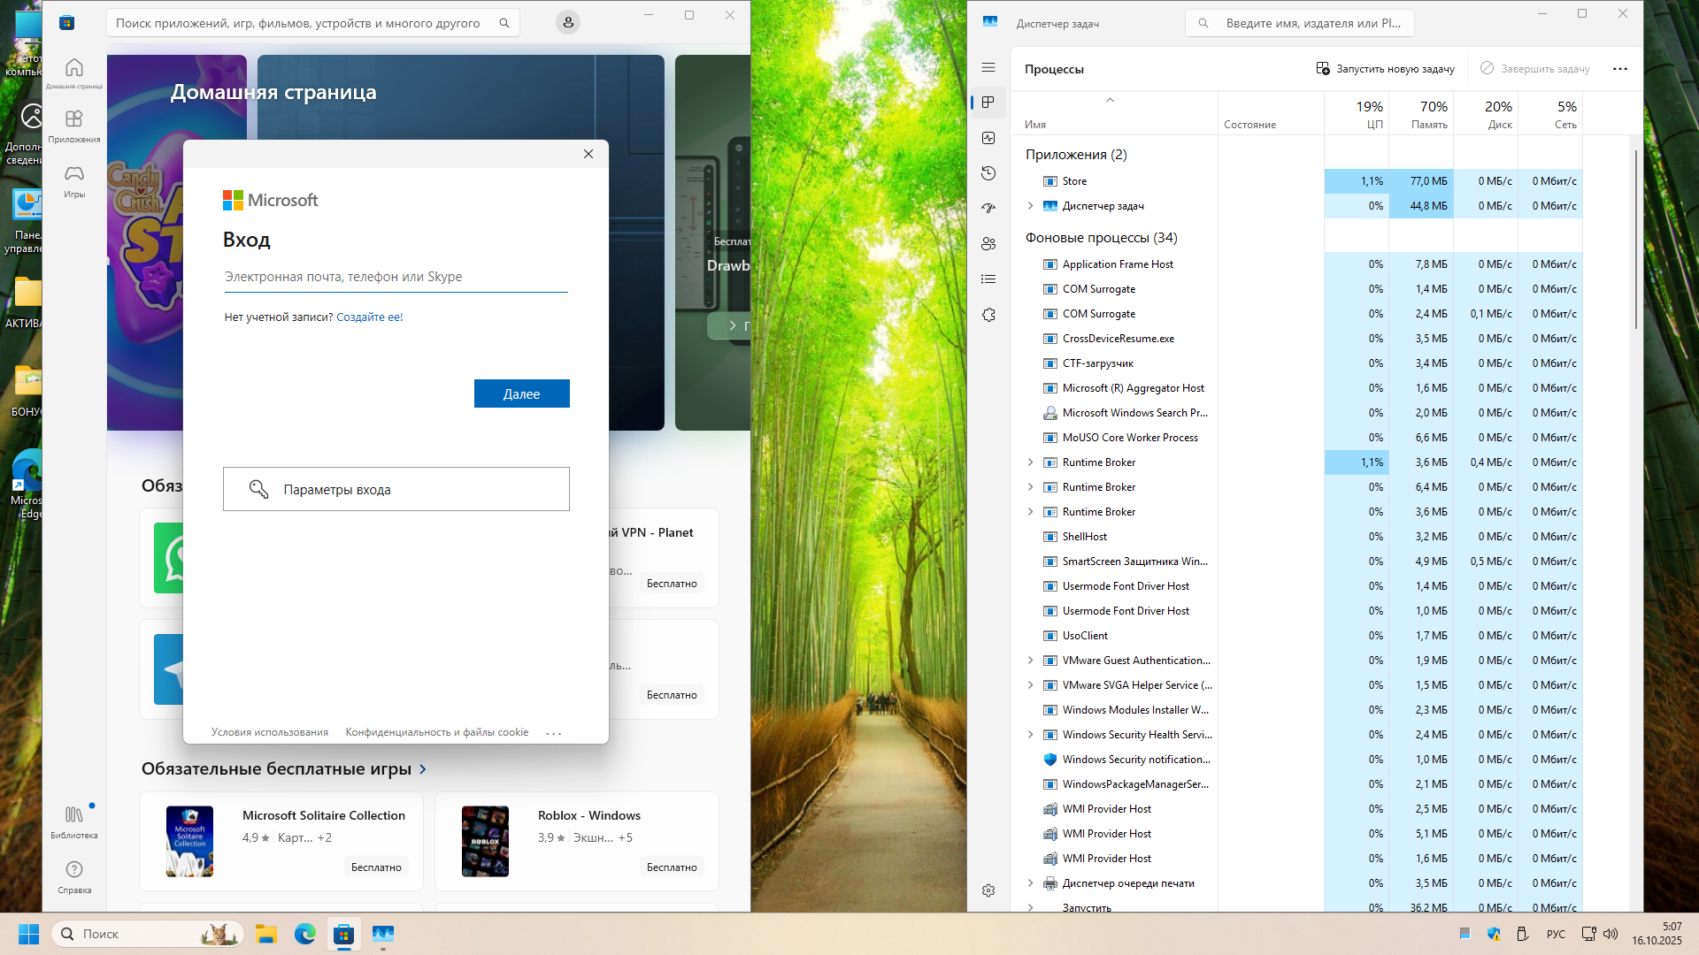The width and height of the screenshot is (1699, 955).
Task: Open Microsoft Edge from the taskbar
Action: pyautogui.click(x=305, y=934)
